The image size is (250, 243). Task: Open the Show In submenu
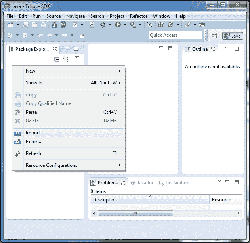click(69, 82)
